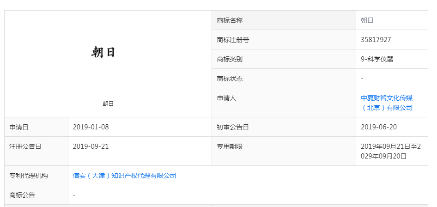The width and height of the screenshot is (437, 207).
Task: Click the 商标名称 label cell
Action: click(x=284, y=20)
